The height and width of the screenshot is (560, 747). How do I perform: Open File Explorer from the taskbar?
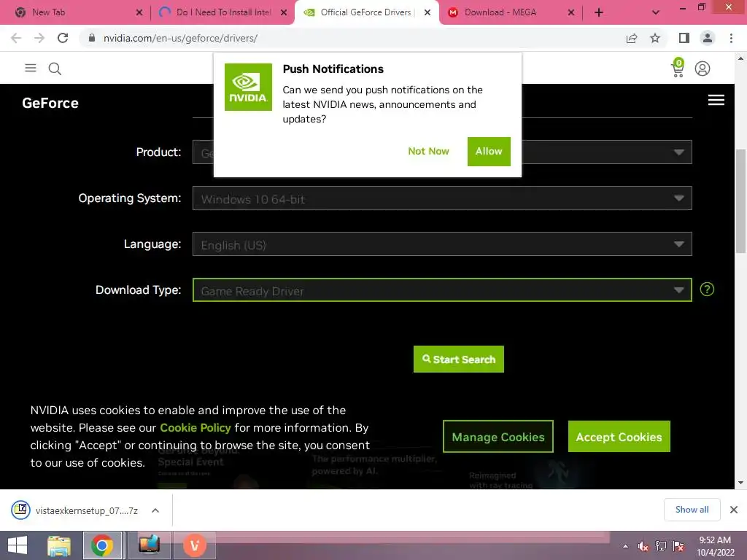click(x=59, y=545)
